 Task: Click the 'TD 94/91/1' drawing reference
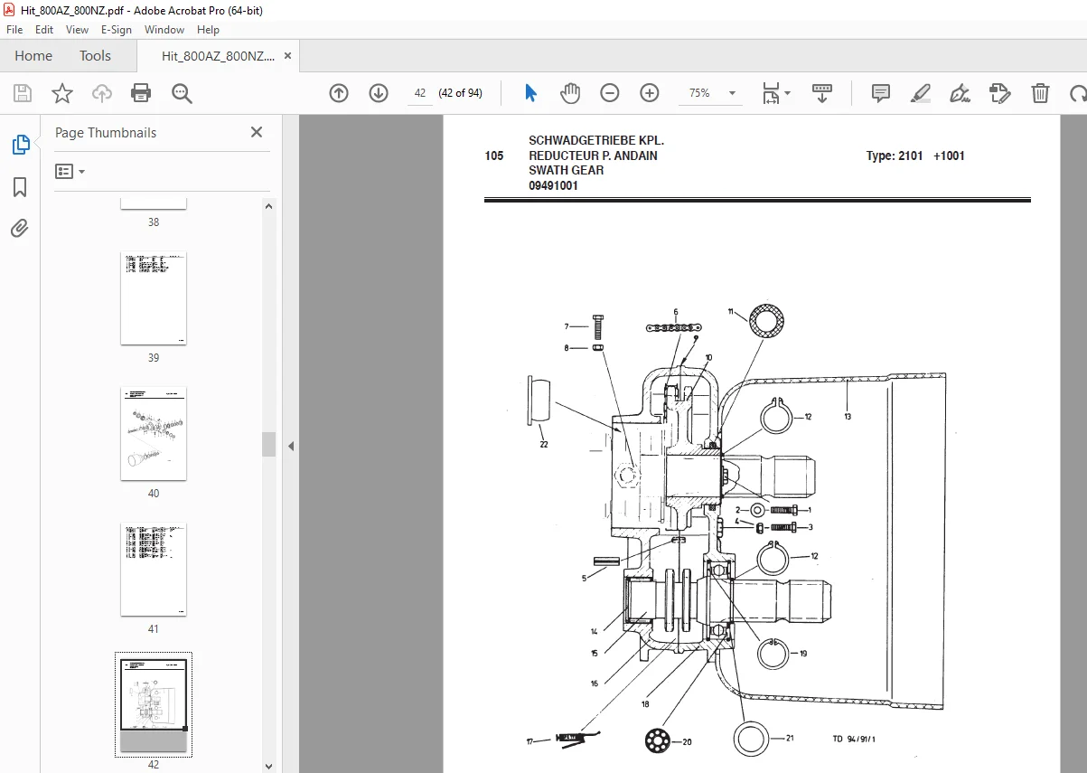[854, 739]
